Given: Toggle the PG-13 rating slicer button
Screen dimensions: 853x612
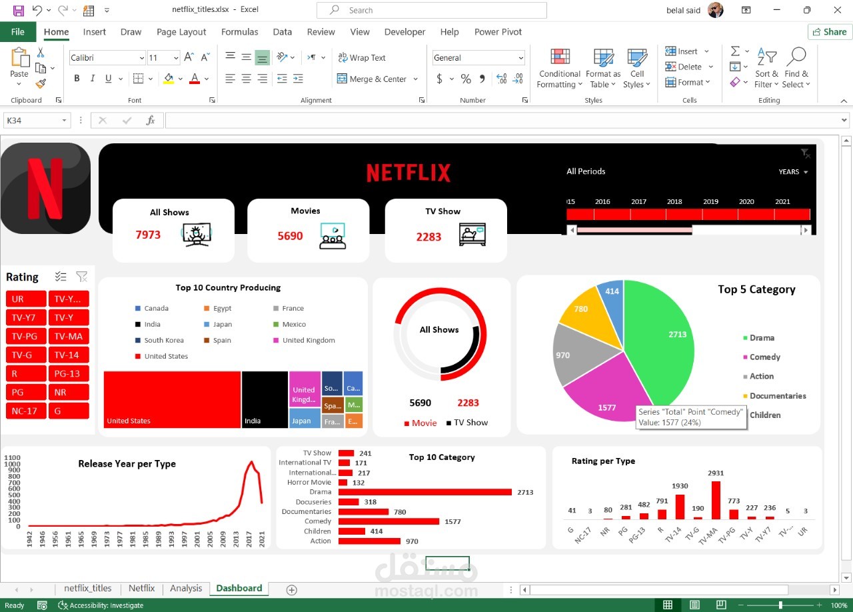Looking at the screenshot, I should (x=69, y=374).
